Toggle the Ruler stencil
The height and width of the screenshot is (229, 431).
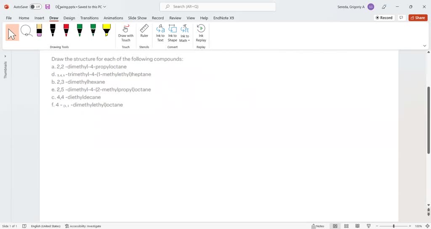pos(144,31)
